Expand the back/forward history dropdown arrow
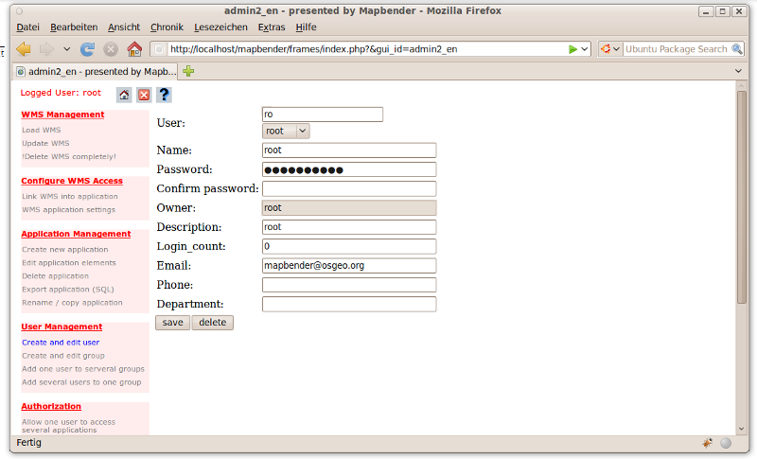This screenshot has height=459, width=757. click(66, 49)
